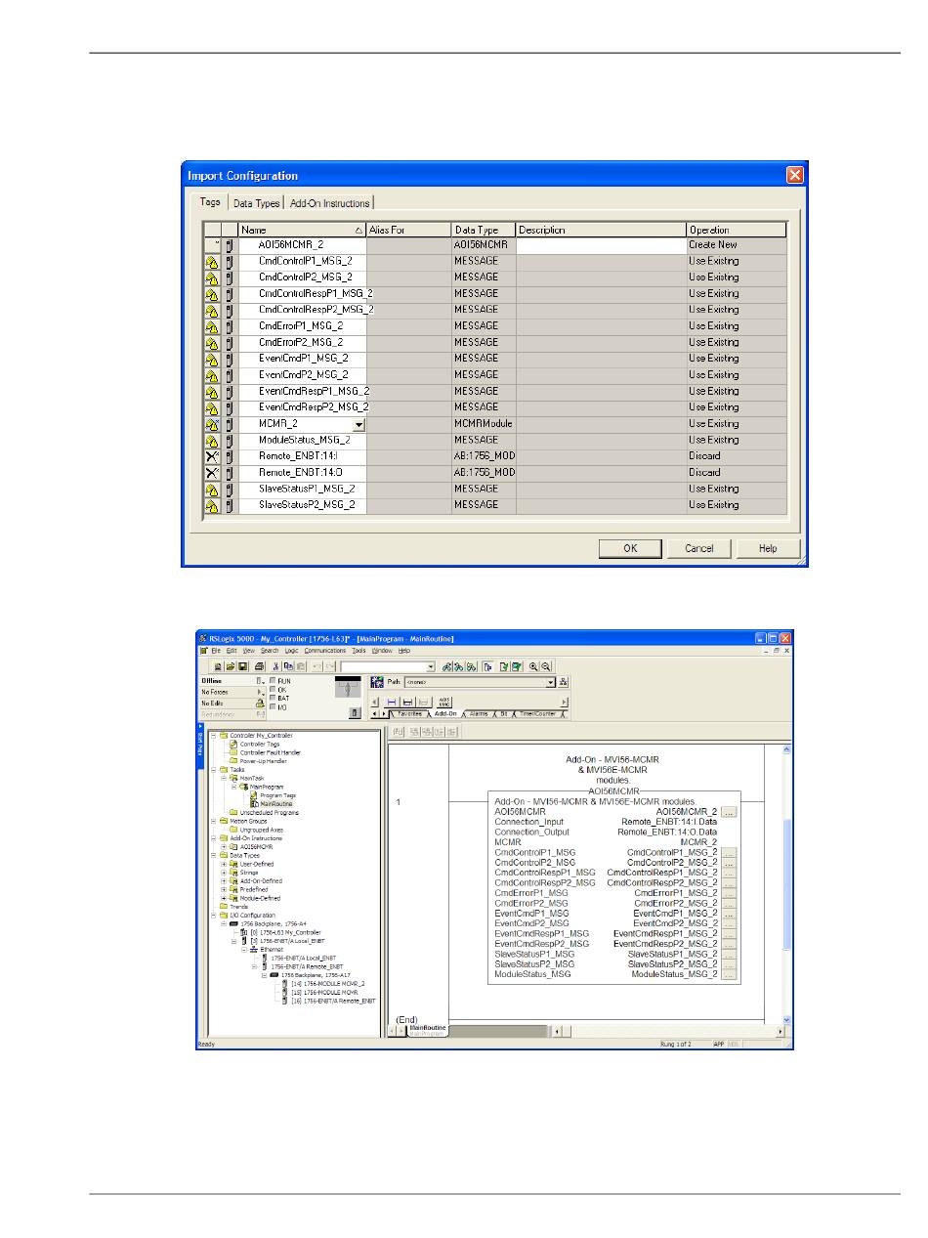The image size is (928, 1238).
Task: Click OK in Import Configuration dialog
Action: pyautogui.click(x=631, y=548)
